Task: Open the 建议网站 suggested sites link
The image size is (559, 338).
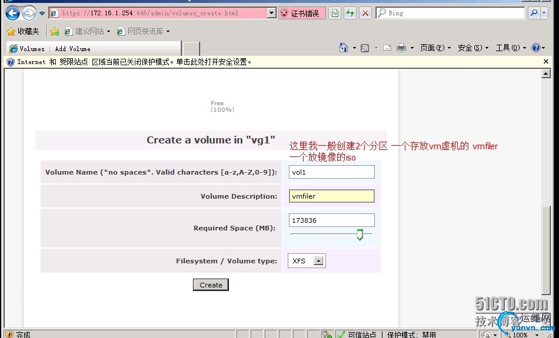Action: tap(87, 31)
